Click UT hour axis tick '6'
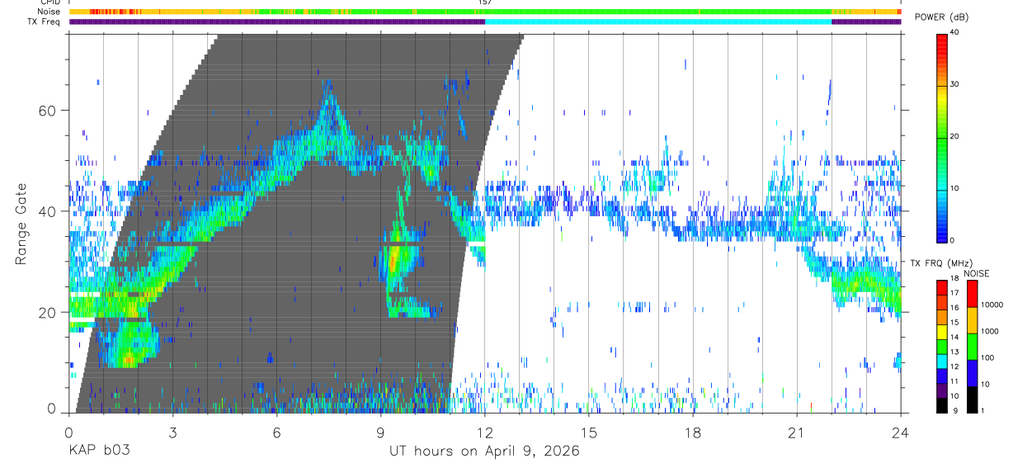This screenshot has width=1013, height=468. (276, 432)
